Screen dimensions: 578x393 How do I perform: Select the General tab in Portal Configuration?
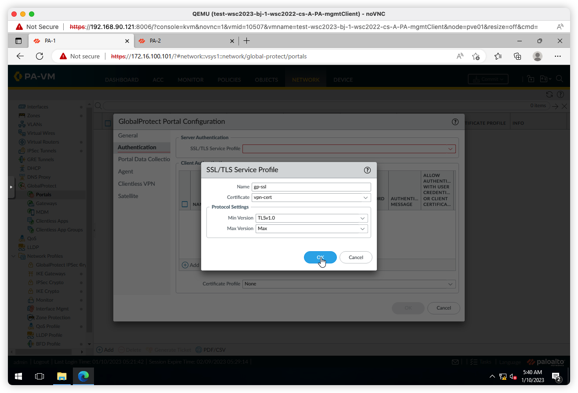128,136
